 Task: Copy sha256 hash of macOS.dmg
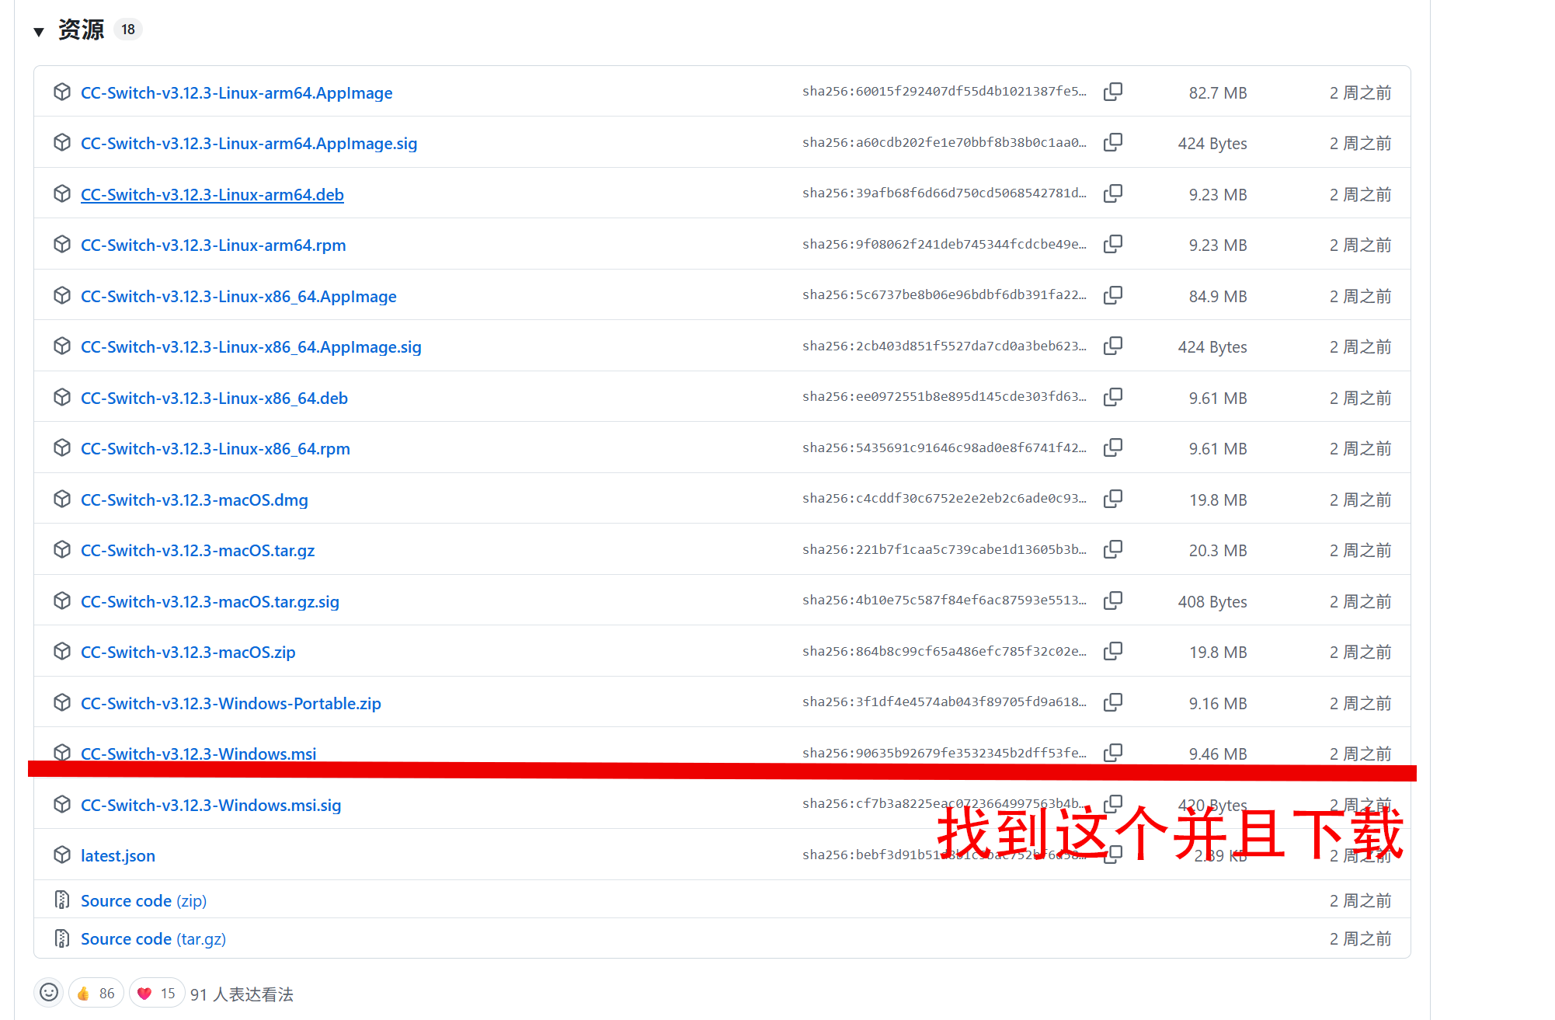(1112, 499)
